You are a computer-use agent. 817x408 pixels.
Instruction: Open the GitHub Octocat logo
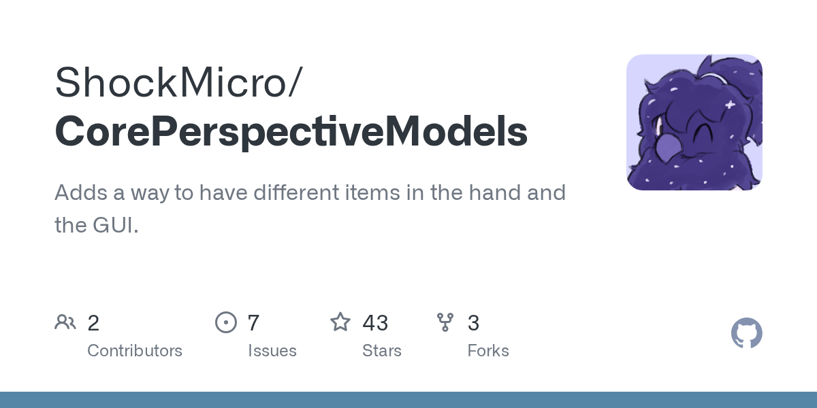[747, 333]
